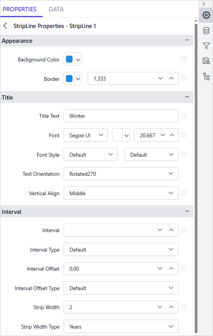Open the image settings icon in sidebar
Image resolution: width=213 pixels, height=336 pixels.
click(x=206, y=61)
